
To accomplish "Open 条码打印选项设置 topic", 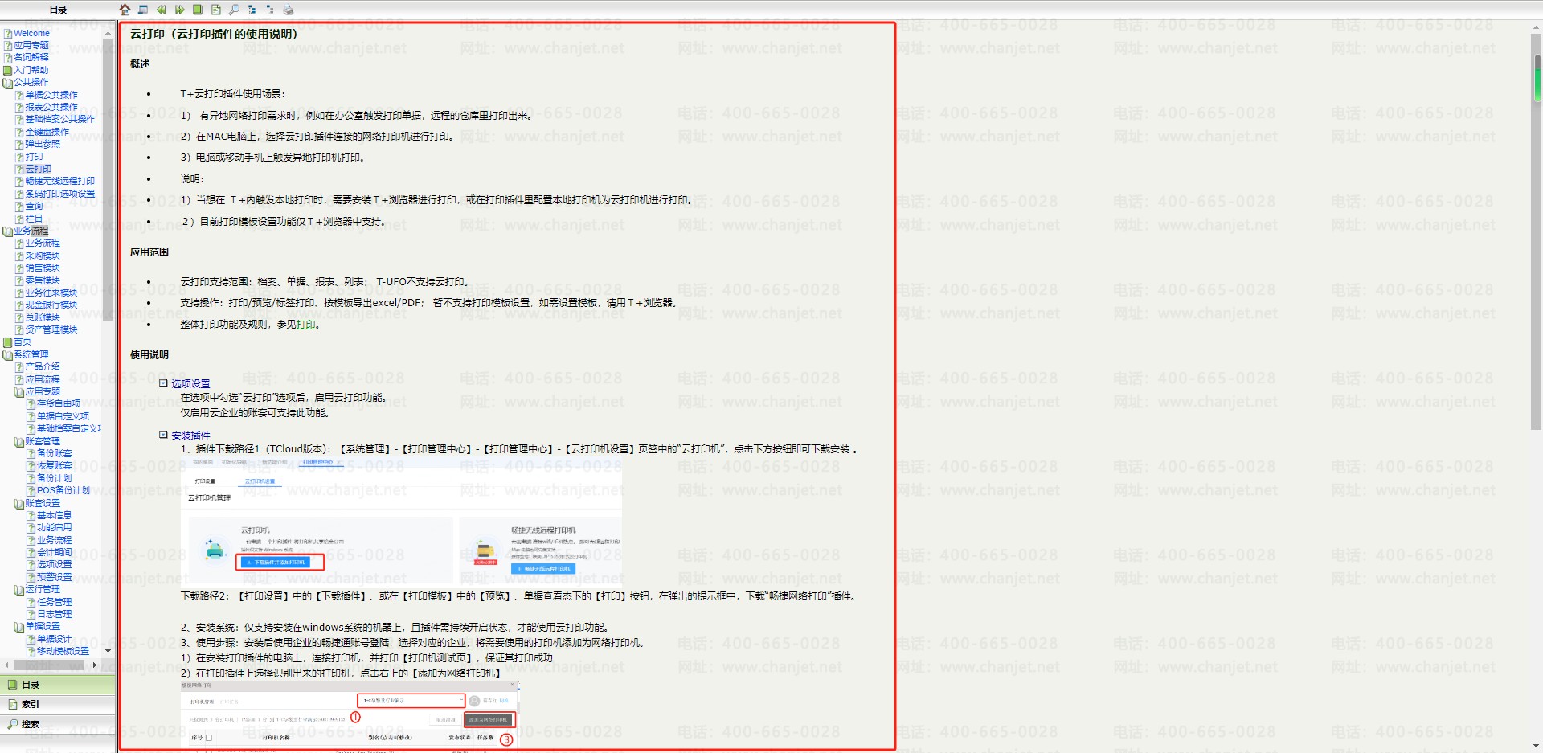I will [59, 194].
